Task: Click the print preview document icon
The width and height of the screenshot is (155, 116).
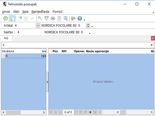Action: pyautogui.click(x=59, y=18)
